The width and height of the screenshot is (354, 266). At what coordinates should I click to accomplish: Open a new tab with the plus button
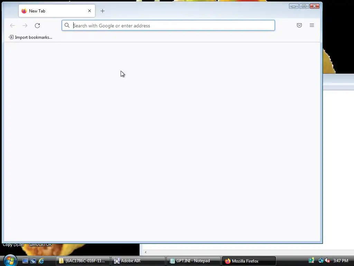point(102,11)
